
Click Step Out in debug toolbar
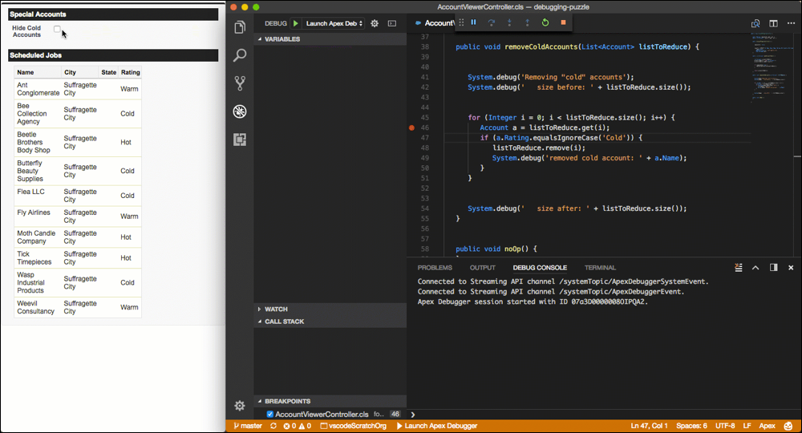point(528,22)
